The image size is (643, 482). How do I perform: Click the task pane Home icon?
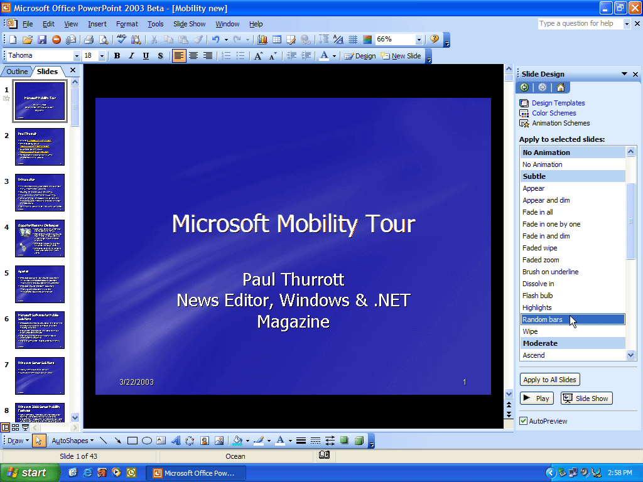pyautogui.click(x=561, y=87)
